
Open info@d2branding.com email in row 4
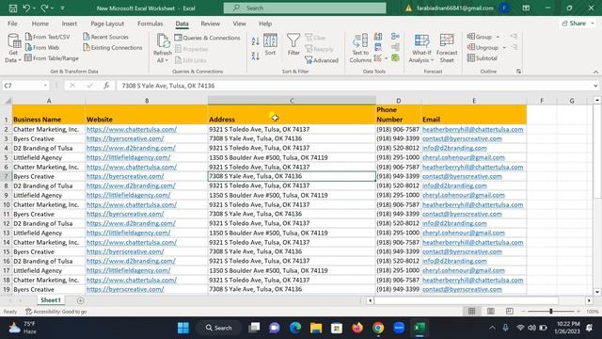pos(454,148)
